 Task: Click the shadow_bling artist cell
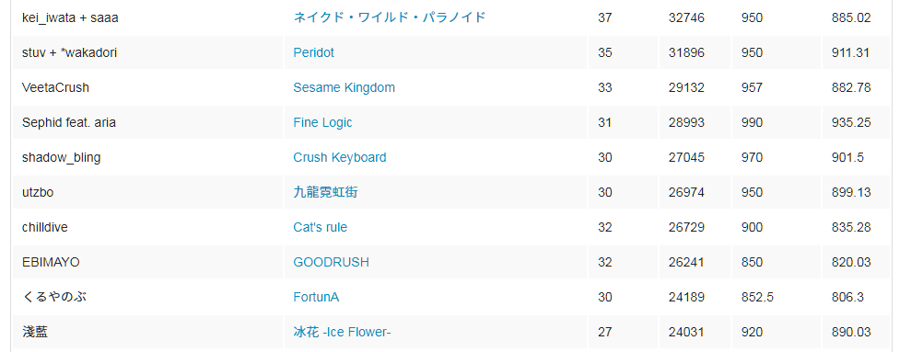tap(147, 157)
